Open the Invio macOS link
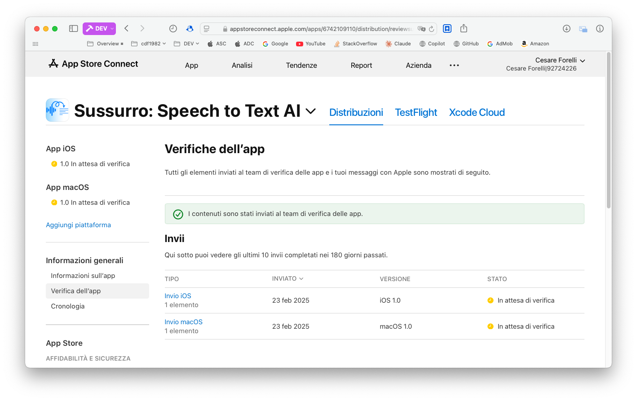Viewport: 637px width, 401px height. (183, 322)
